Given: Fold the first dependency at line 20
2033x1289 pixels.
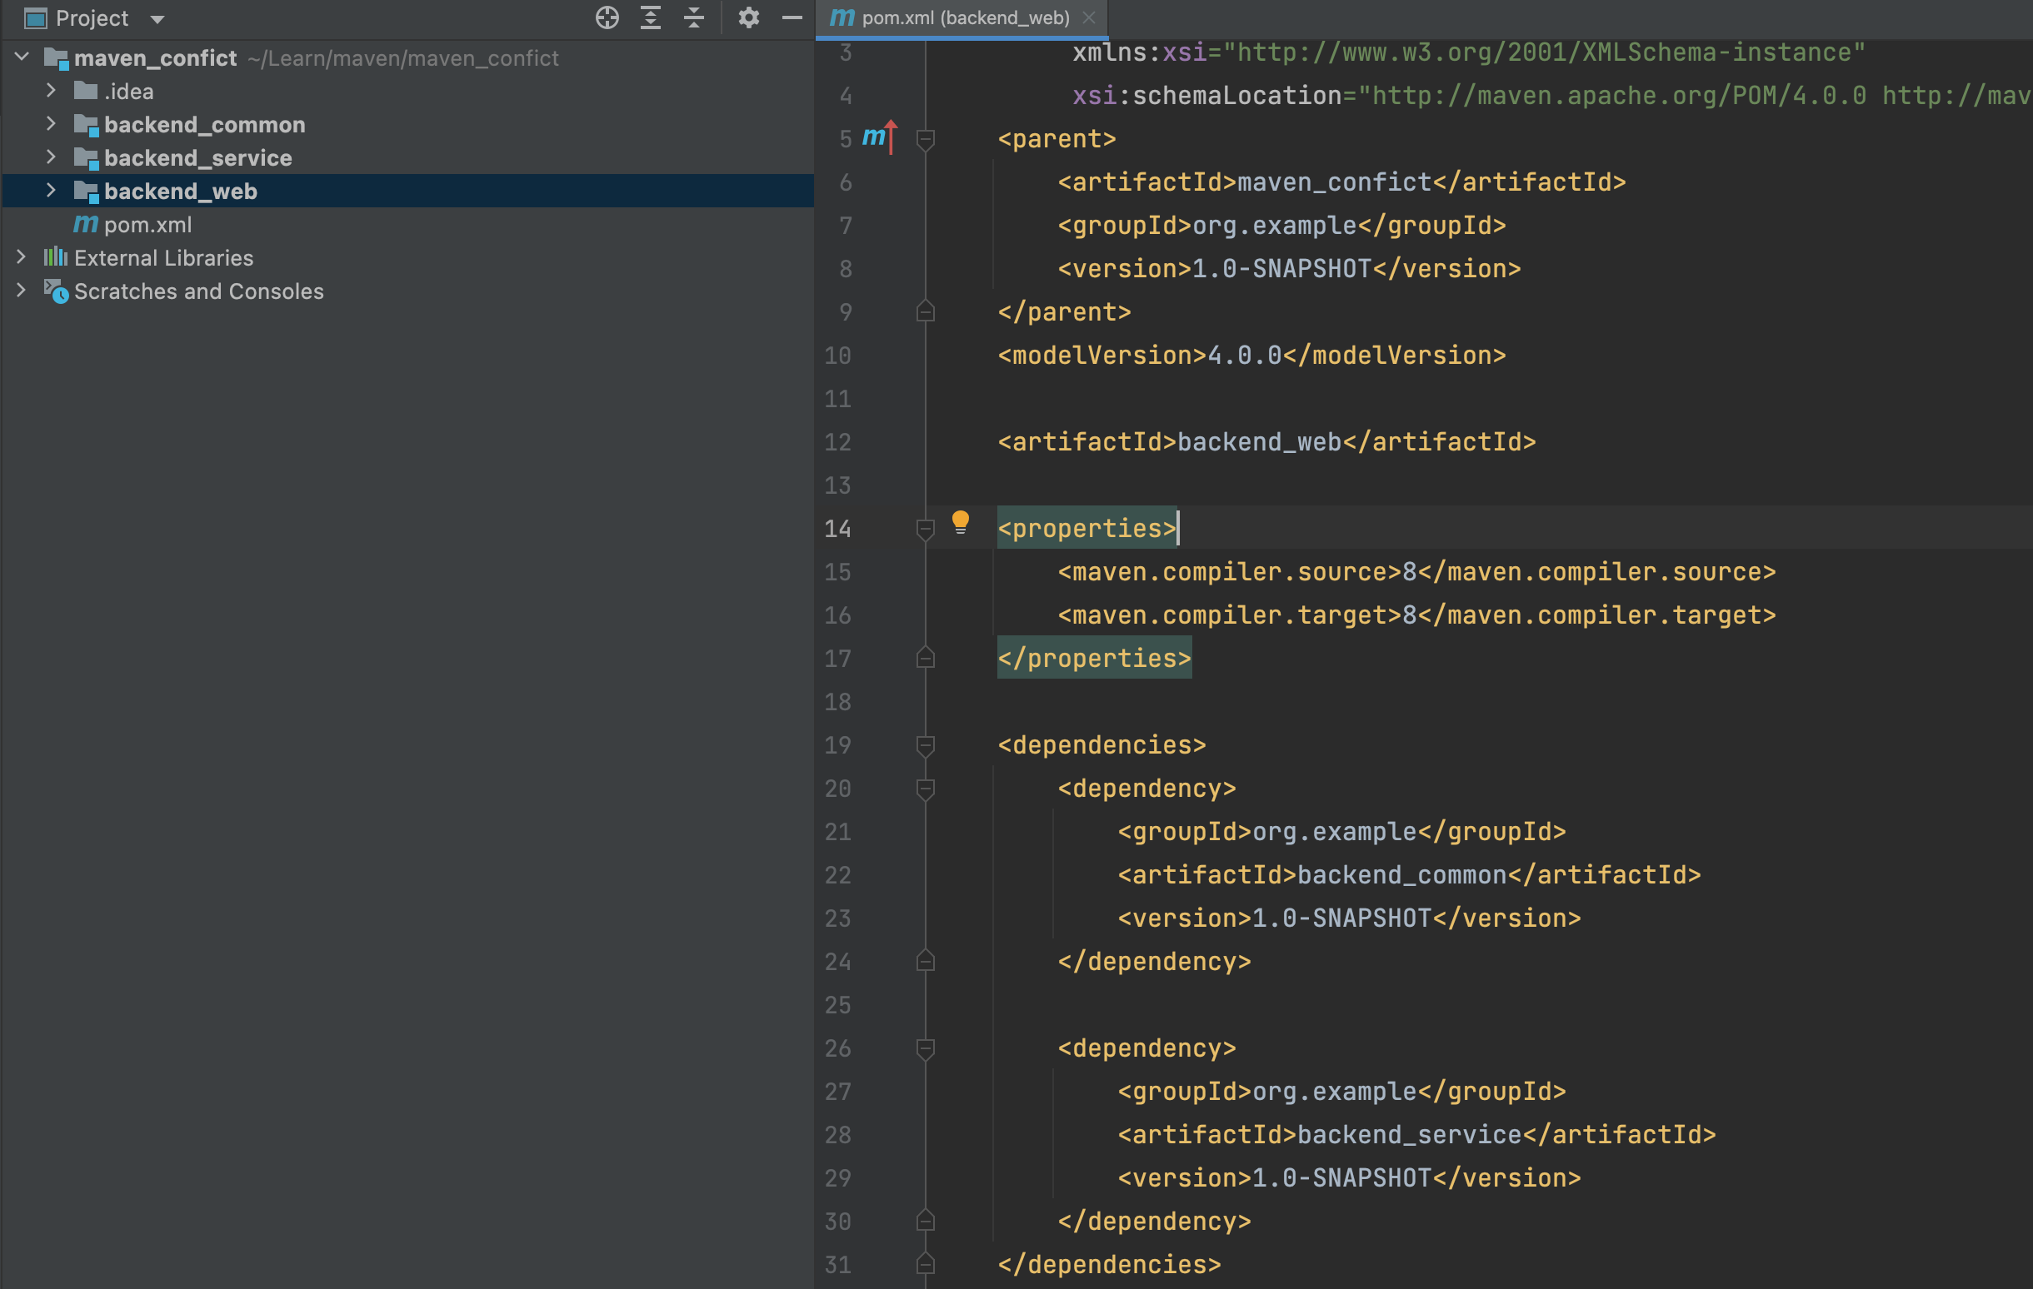Looking at the screenshot, I should pyautogui.click(x=926, y=789).
